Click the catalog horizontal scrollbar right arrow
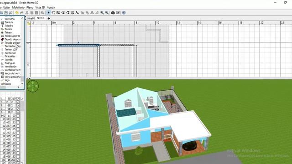 pyautogui.click(x=18, y=87)
